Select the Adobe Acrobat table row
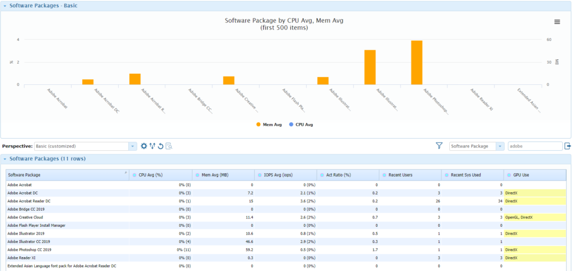 tap(286, 185)
